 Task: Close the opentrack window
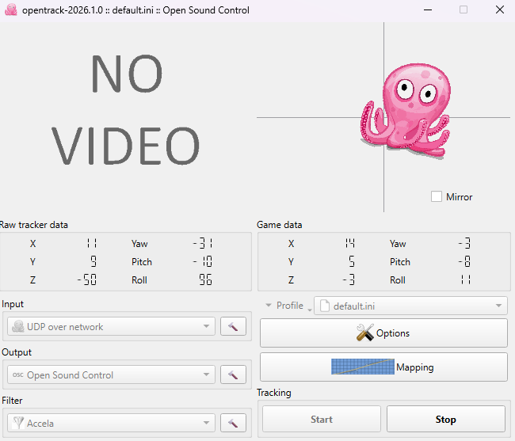point(498,10)
